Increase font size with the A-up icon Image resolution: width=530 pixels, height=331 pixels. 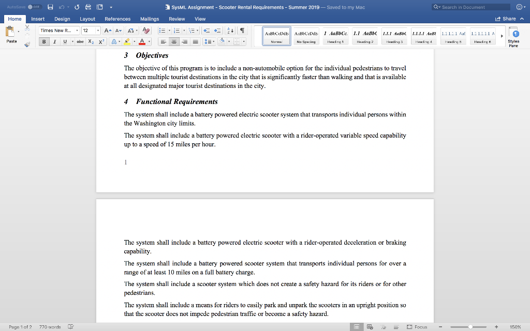(x=107, y=31)
